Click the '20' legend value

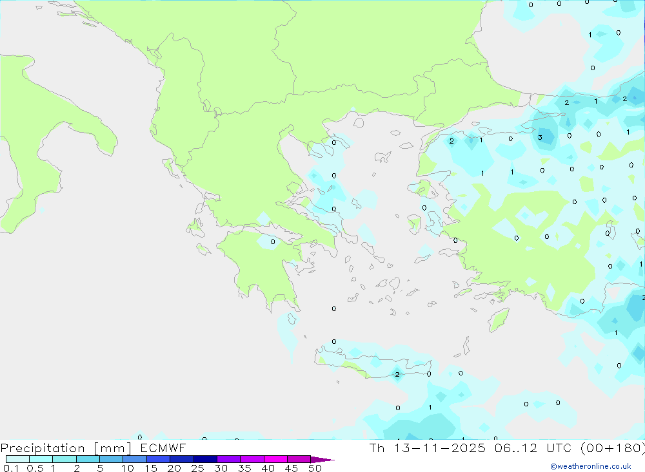pos(174,468)
